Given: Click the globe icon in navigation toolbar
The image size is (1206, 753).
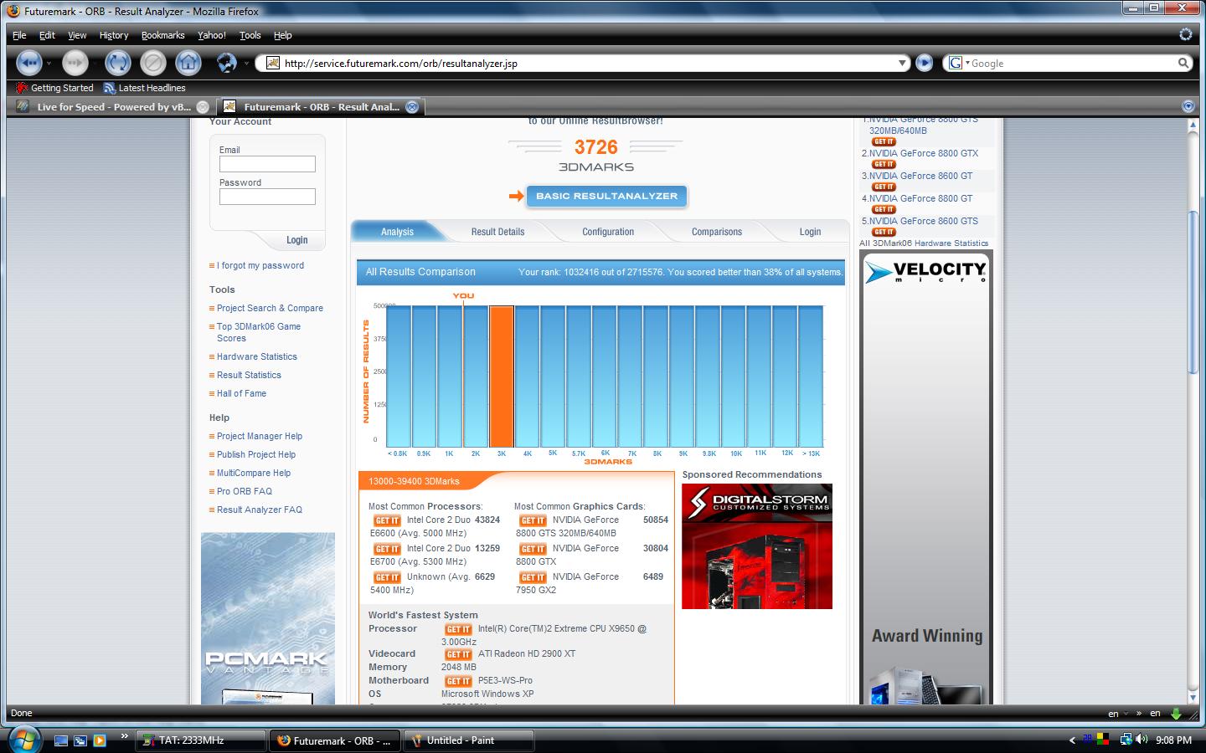Looking at the screenshot, I should tap(226, 63).
